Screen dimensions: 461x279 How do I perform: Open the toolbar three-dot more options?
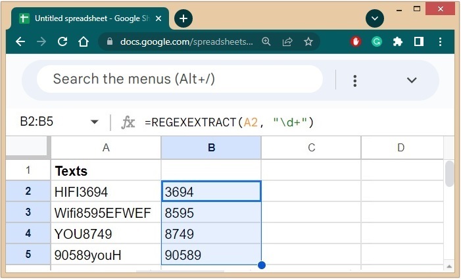pyautogui.click(x=354, y=80)
